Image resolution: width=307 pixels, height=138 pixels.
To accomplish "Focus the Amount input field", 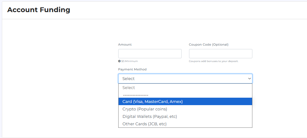I will point(150,54).
